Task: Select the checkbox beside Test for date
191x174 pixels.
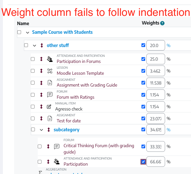Action: click(33, 119)
